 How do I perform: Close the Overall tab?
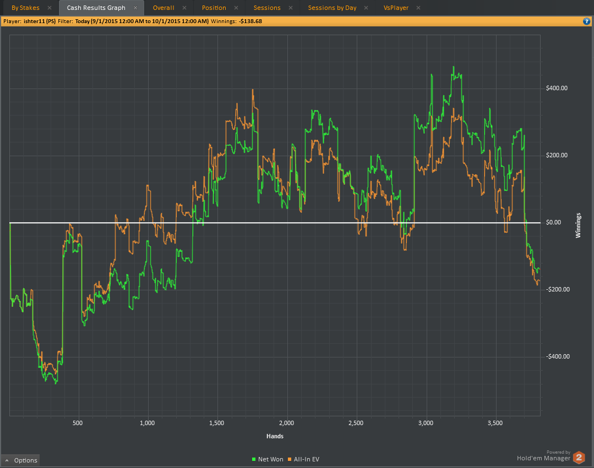[x=184, y=8]
